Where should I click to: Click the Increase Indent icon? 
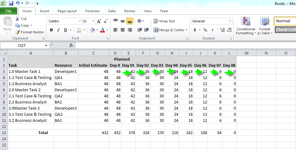(147, 30)
